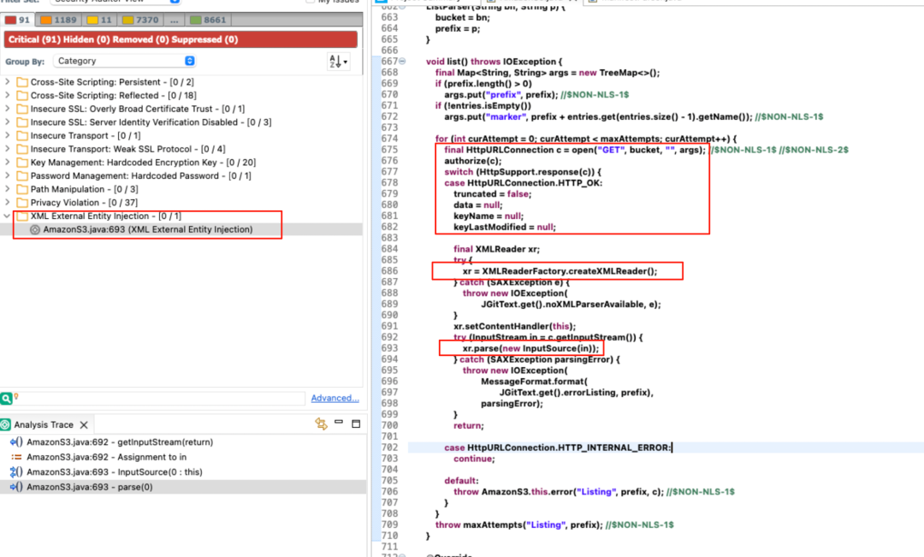Expand Insecure SSL: Overly Broad Certificate Trust
924x557 pixels.
tap(7, 109)
